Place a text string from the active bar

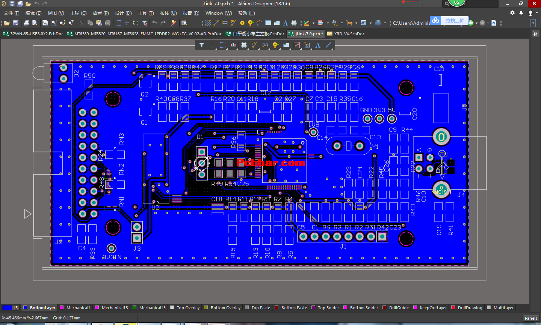(318, 45)
